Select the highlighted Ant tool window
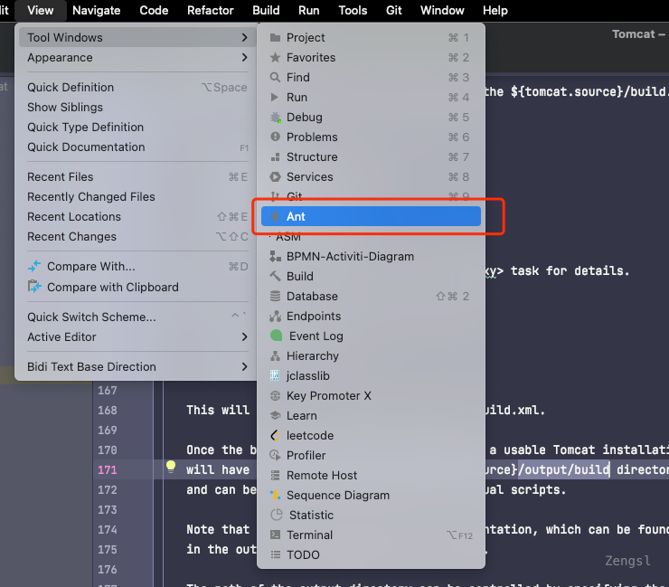This screenshot has height=587, width=669. coord(370,217)
